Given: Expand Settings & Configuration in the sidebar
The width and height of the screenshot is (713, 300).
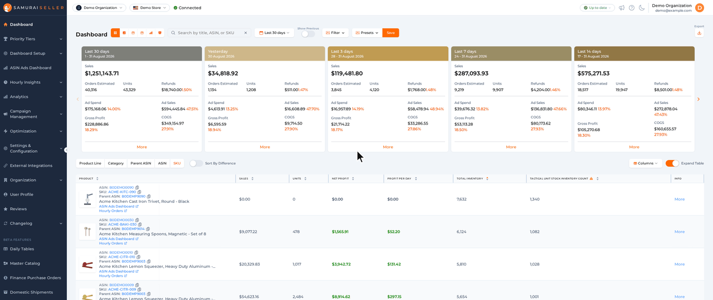Looking at the screenshot, I should tap(33, 148).
